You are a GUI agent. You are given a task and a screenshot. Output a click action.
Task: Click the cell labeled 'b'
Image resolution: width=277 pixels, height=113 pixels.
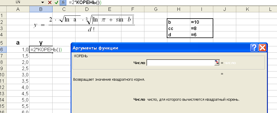click(x=179, y=22)
